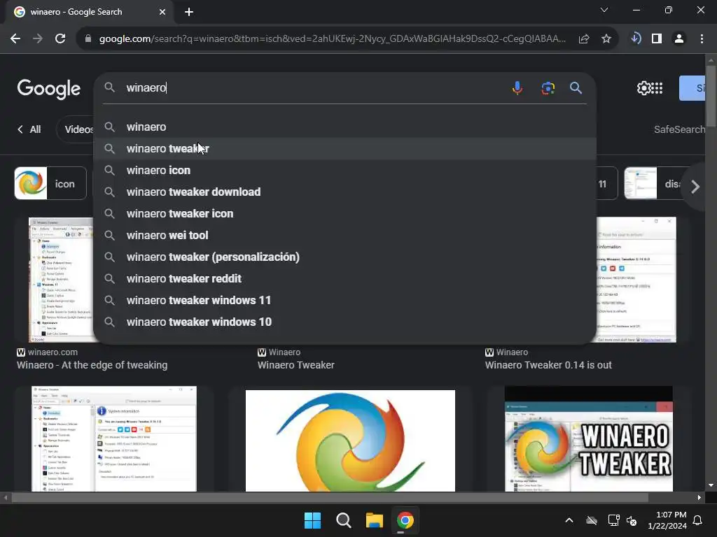Open large Winaero swirl logo image
This screenshot has height=537, width=717.
(x=350, y=441)
